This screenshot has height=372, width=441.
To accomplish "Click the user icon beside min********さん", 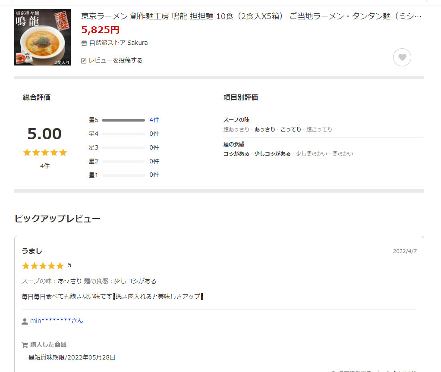I will pos(25,321).
